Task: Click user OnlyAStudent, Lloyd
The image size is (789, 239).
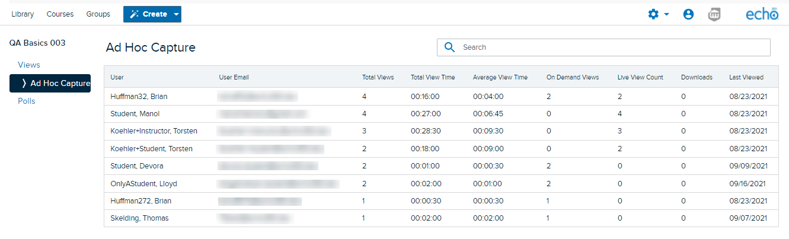Action: coord(143,183)
